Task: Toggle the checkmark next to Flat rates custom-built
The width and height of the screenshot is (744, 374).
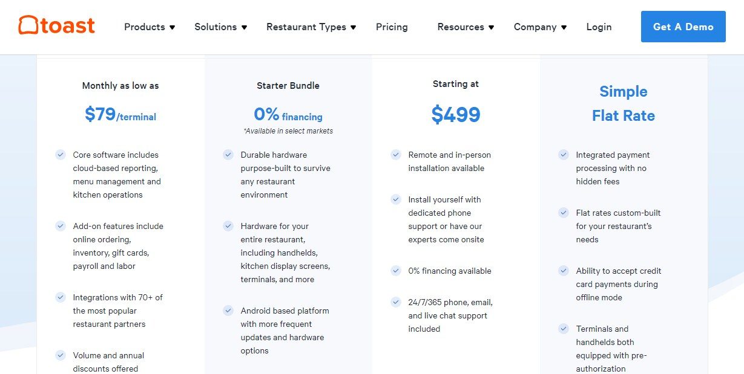Action: pos(564,213)
